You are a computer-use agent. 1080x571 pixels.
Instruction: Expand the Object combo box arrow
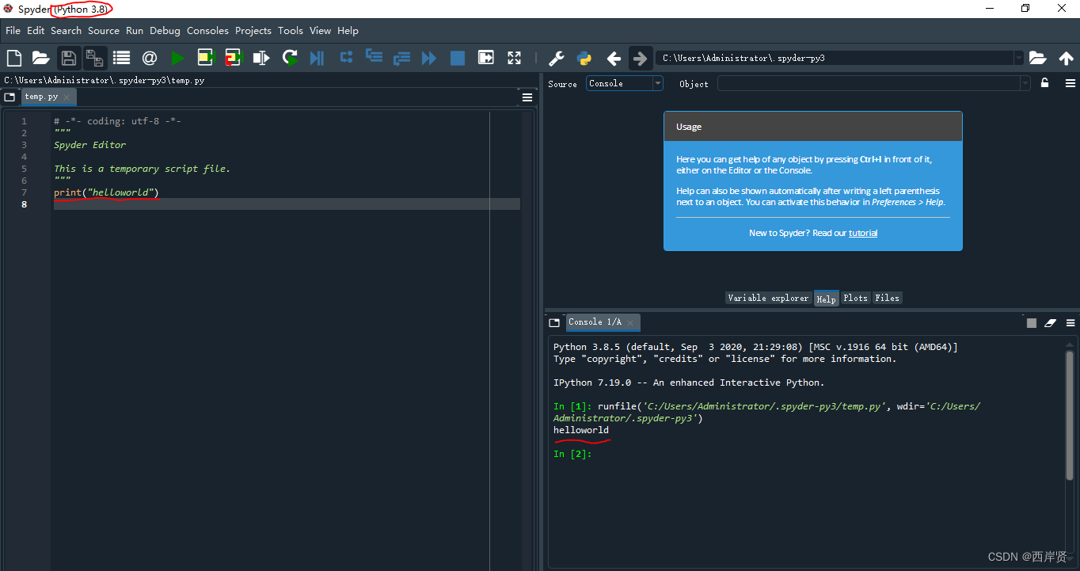coord(1025,83)
